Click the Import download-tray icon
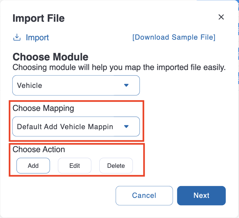Viewport: 239px width, 218px height. point(17,37)
